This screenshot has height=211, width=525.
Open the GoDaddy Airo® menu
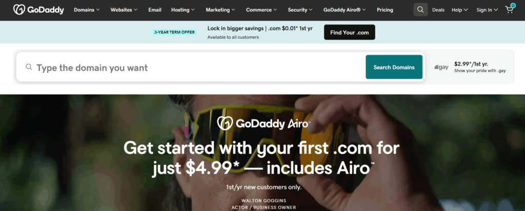(345, 10)
